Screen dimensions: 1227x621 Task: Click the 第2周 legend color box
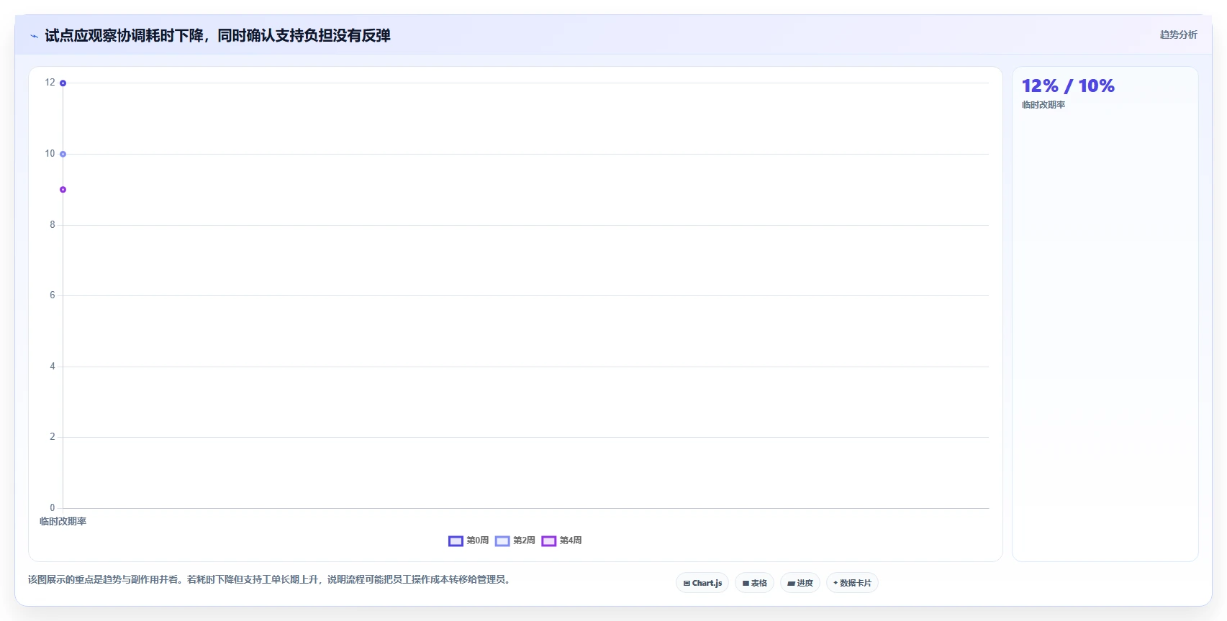pyautogui.click(x=502, y=541)
